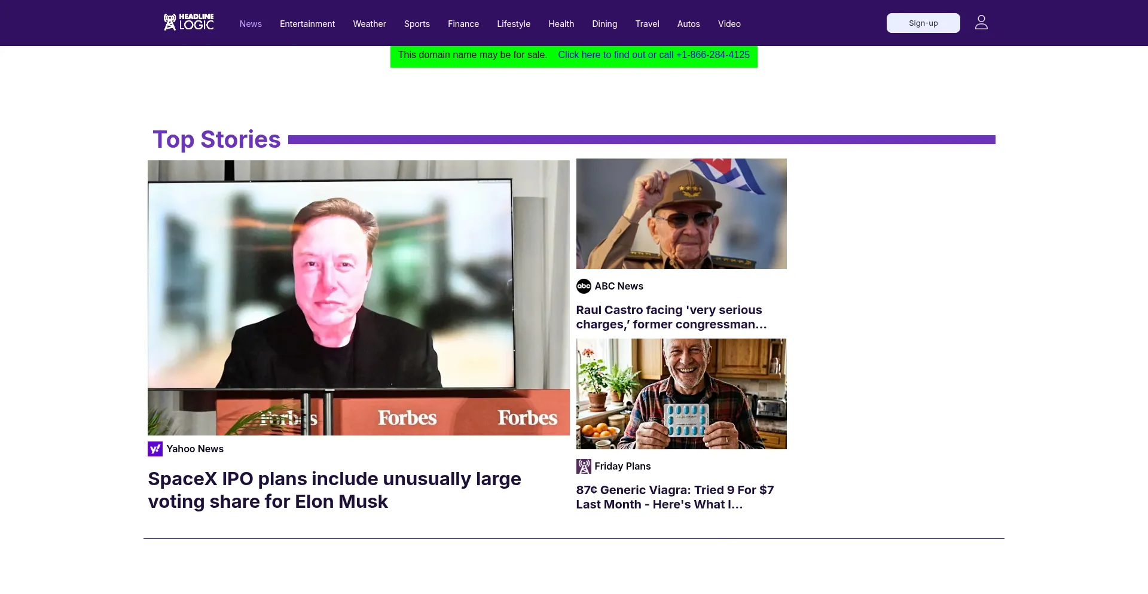Screen dimensions: 1148x594
Task: Go to the Entertainment section
Action: coord(307,24)
